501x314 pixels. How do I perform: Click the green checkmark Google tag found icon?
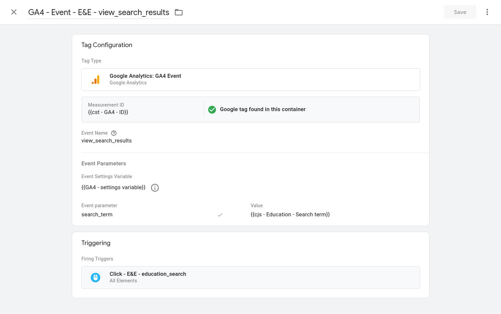[212, 110]
